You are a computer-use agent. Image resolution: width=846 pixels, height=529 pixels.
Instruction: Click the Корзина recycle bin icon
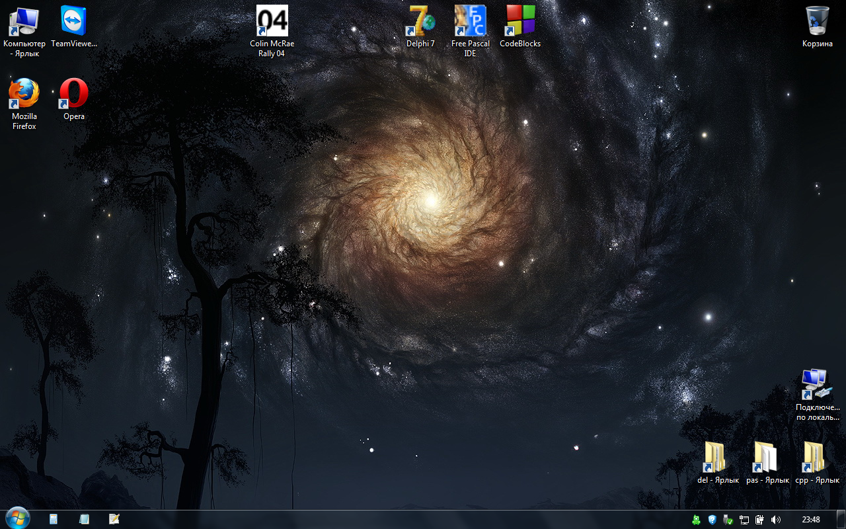tap(818, 22)
